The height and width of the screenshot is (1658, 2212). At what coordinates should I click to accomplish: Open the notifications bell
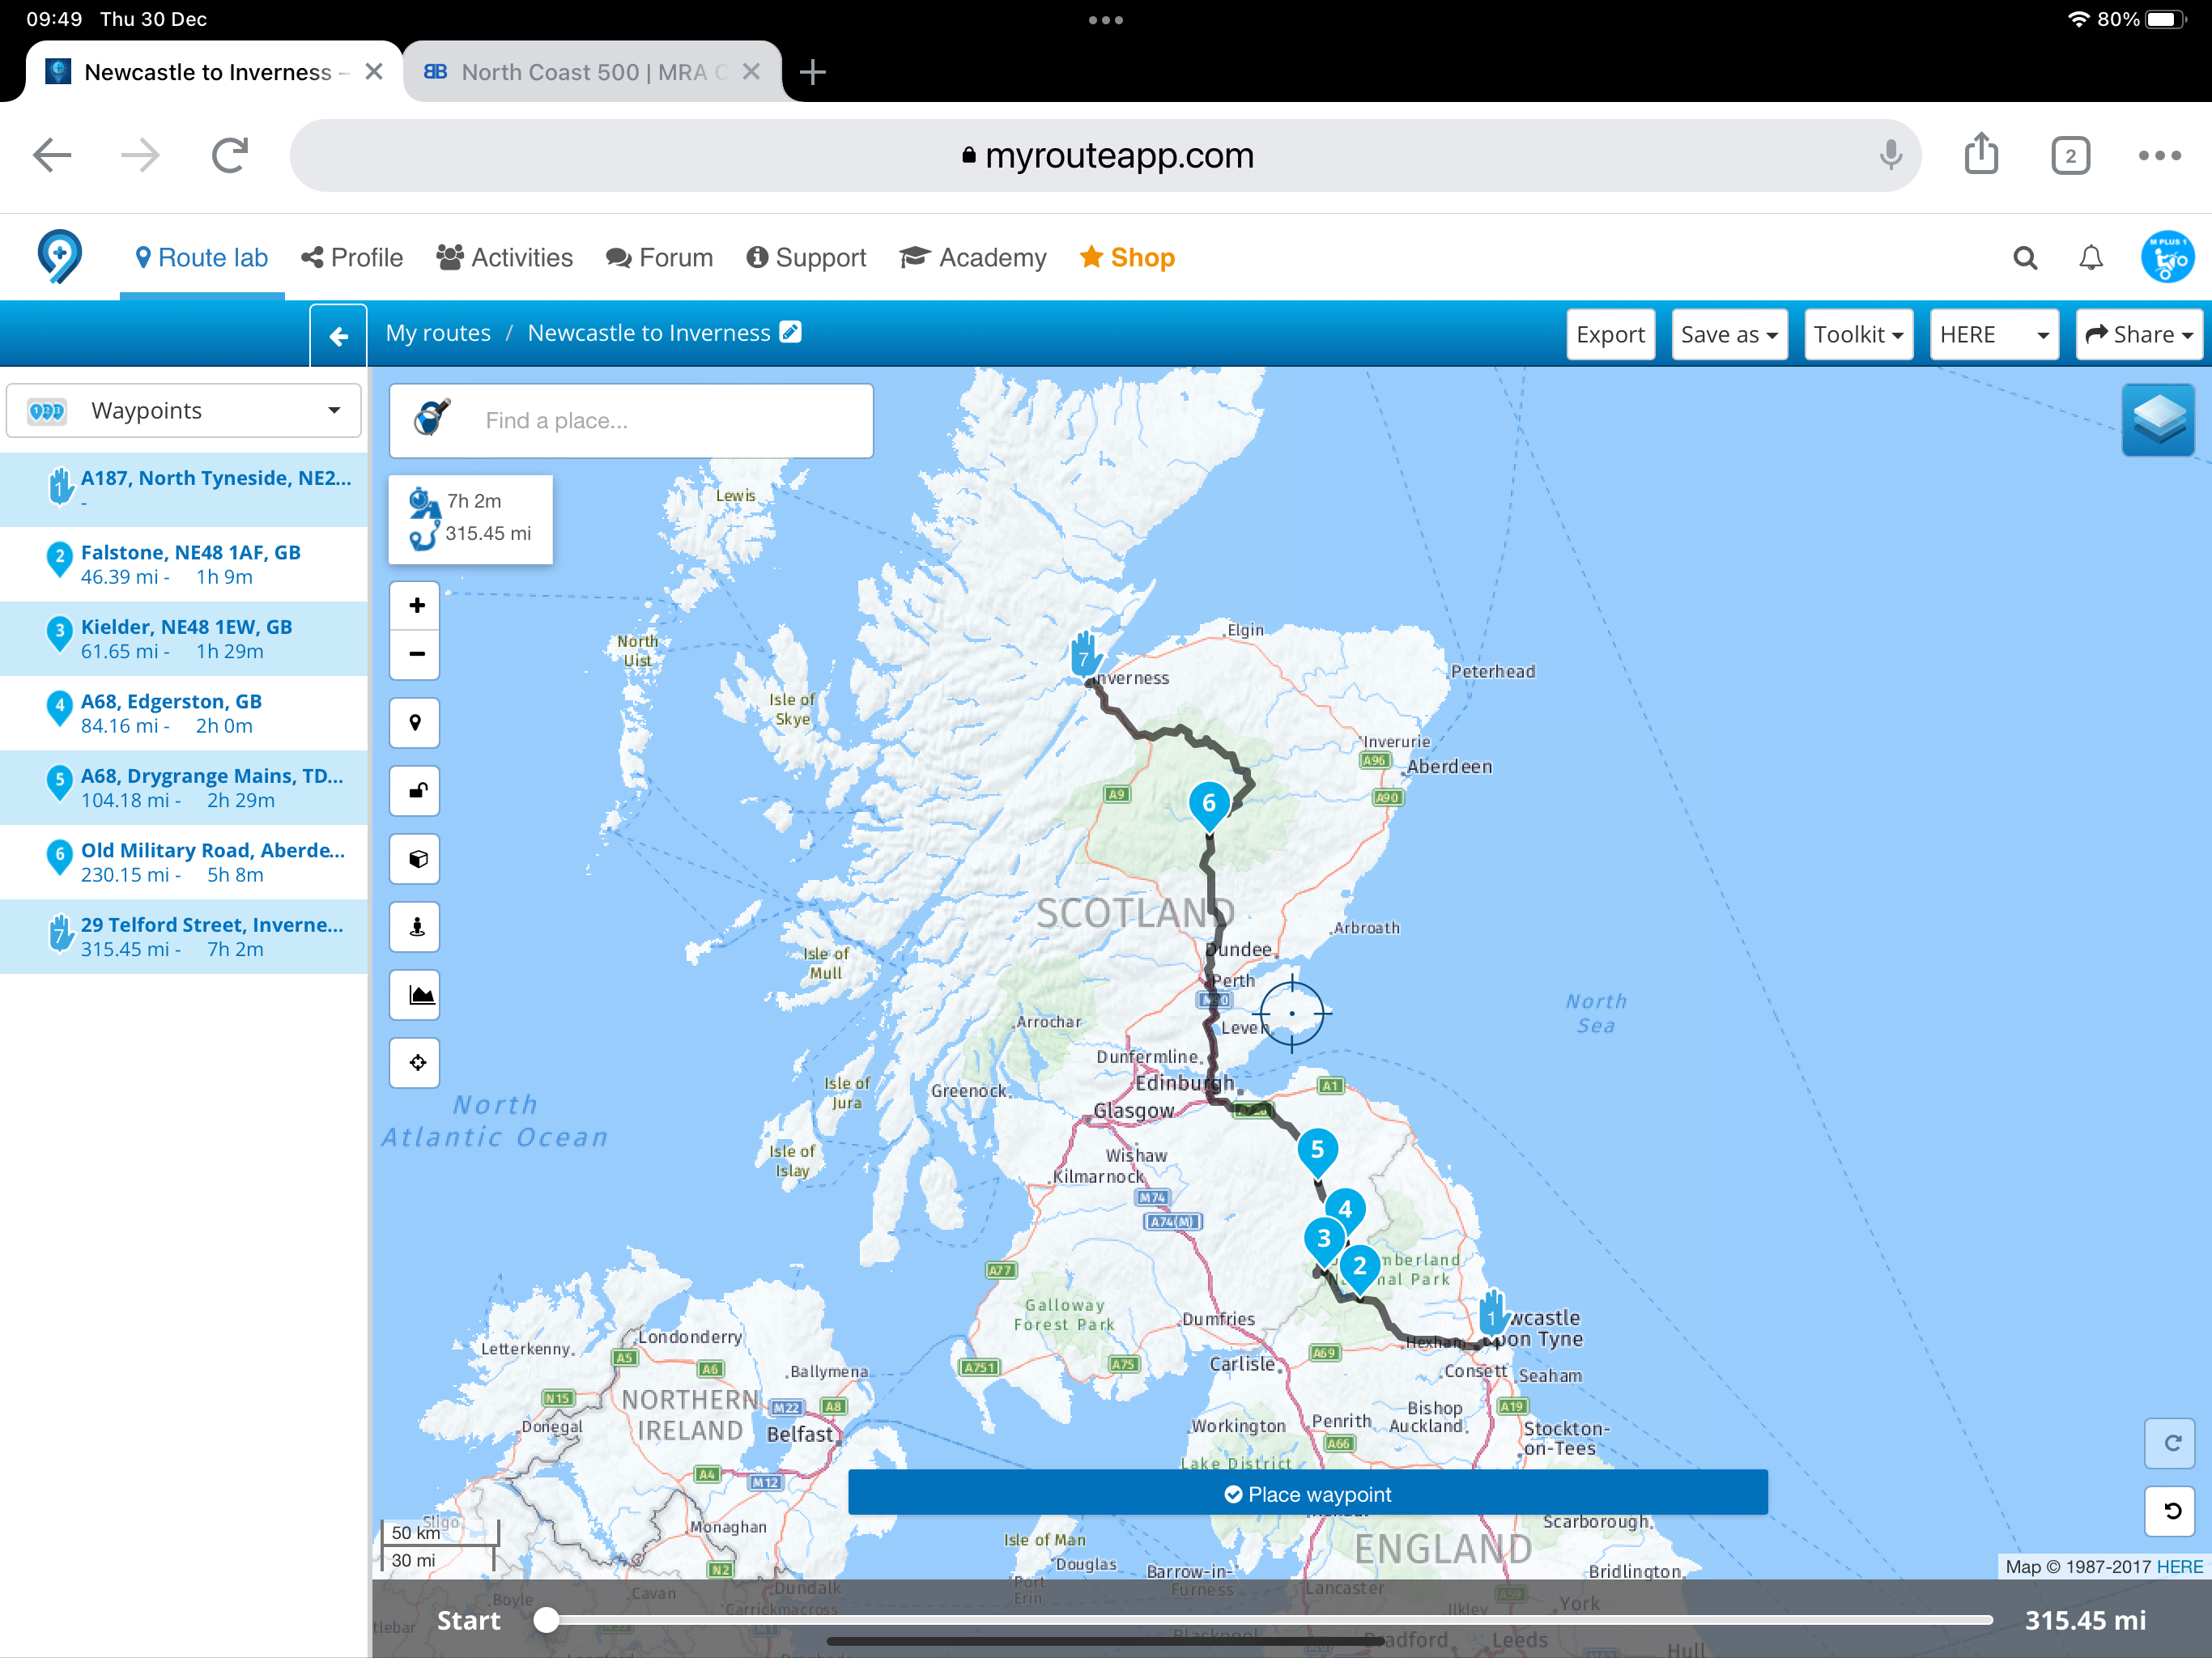2091,258
